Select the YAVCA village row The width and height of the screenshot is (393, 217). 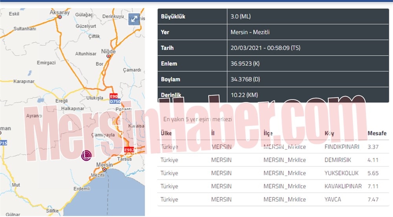[273, 199]
